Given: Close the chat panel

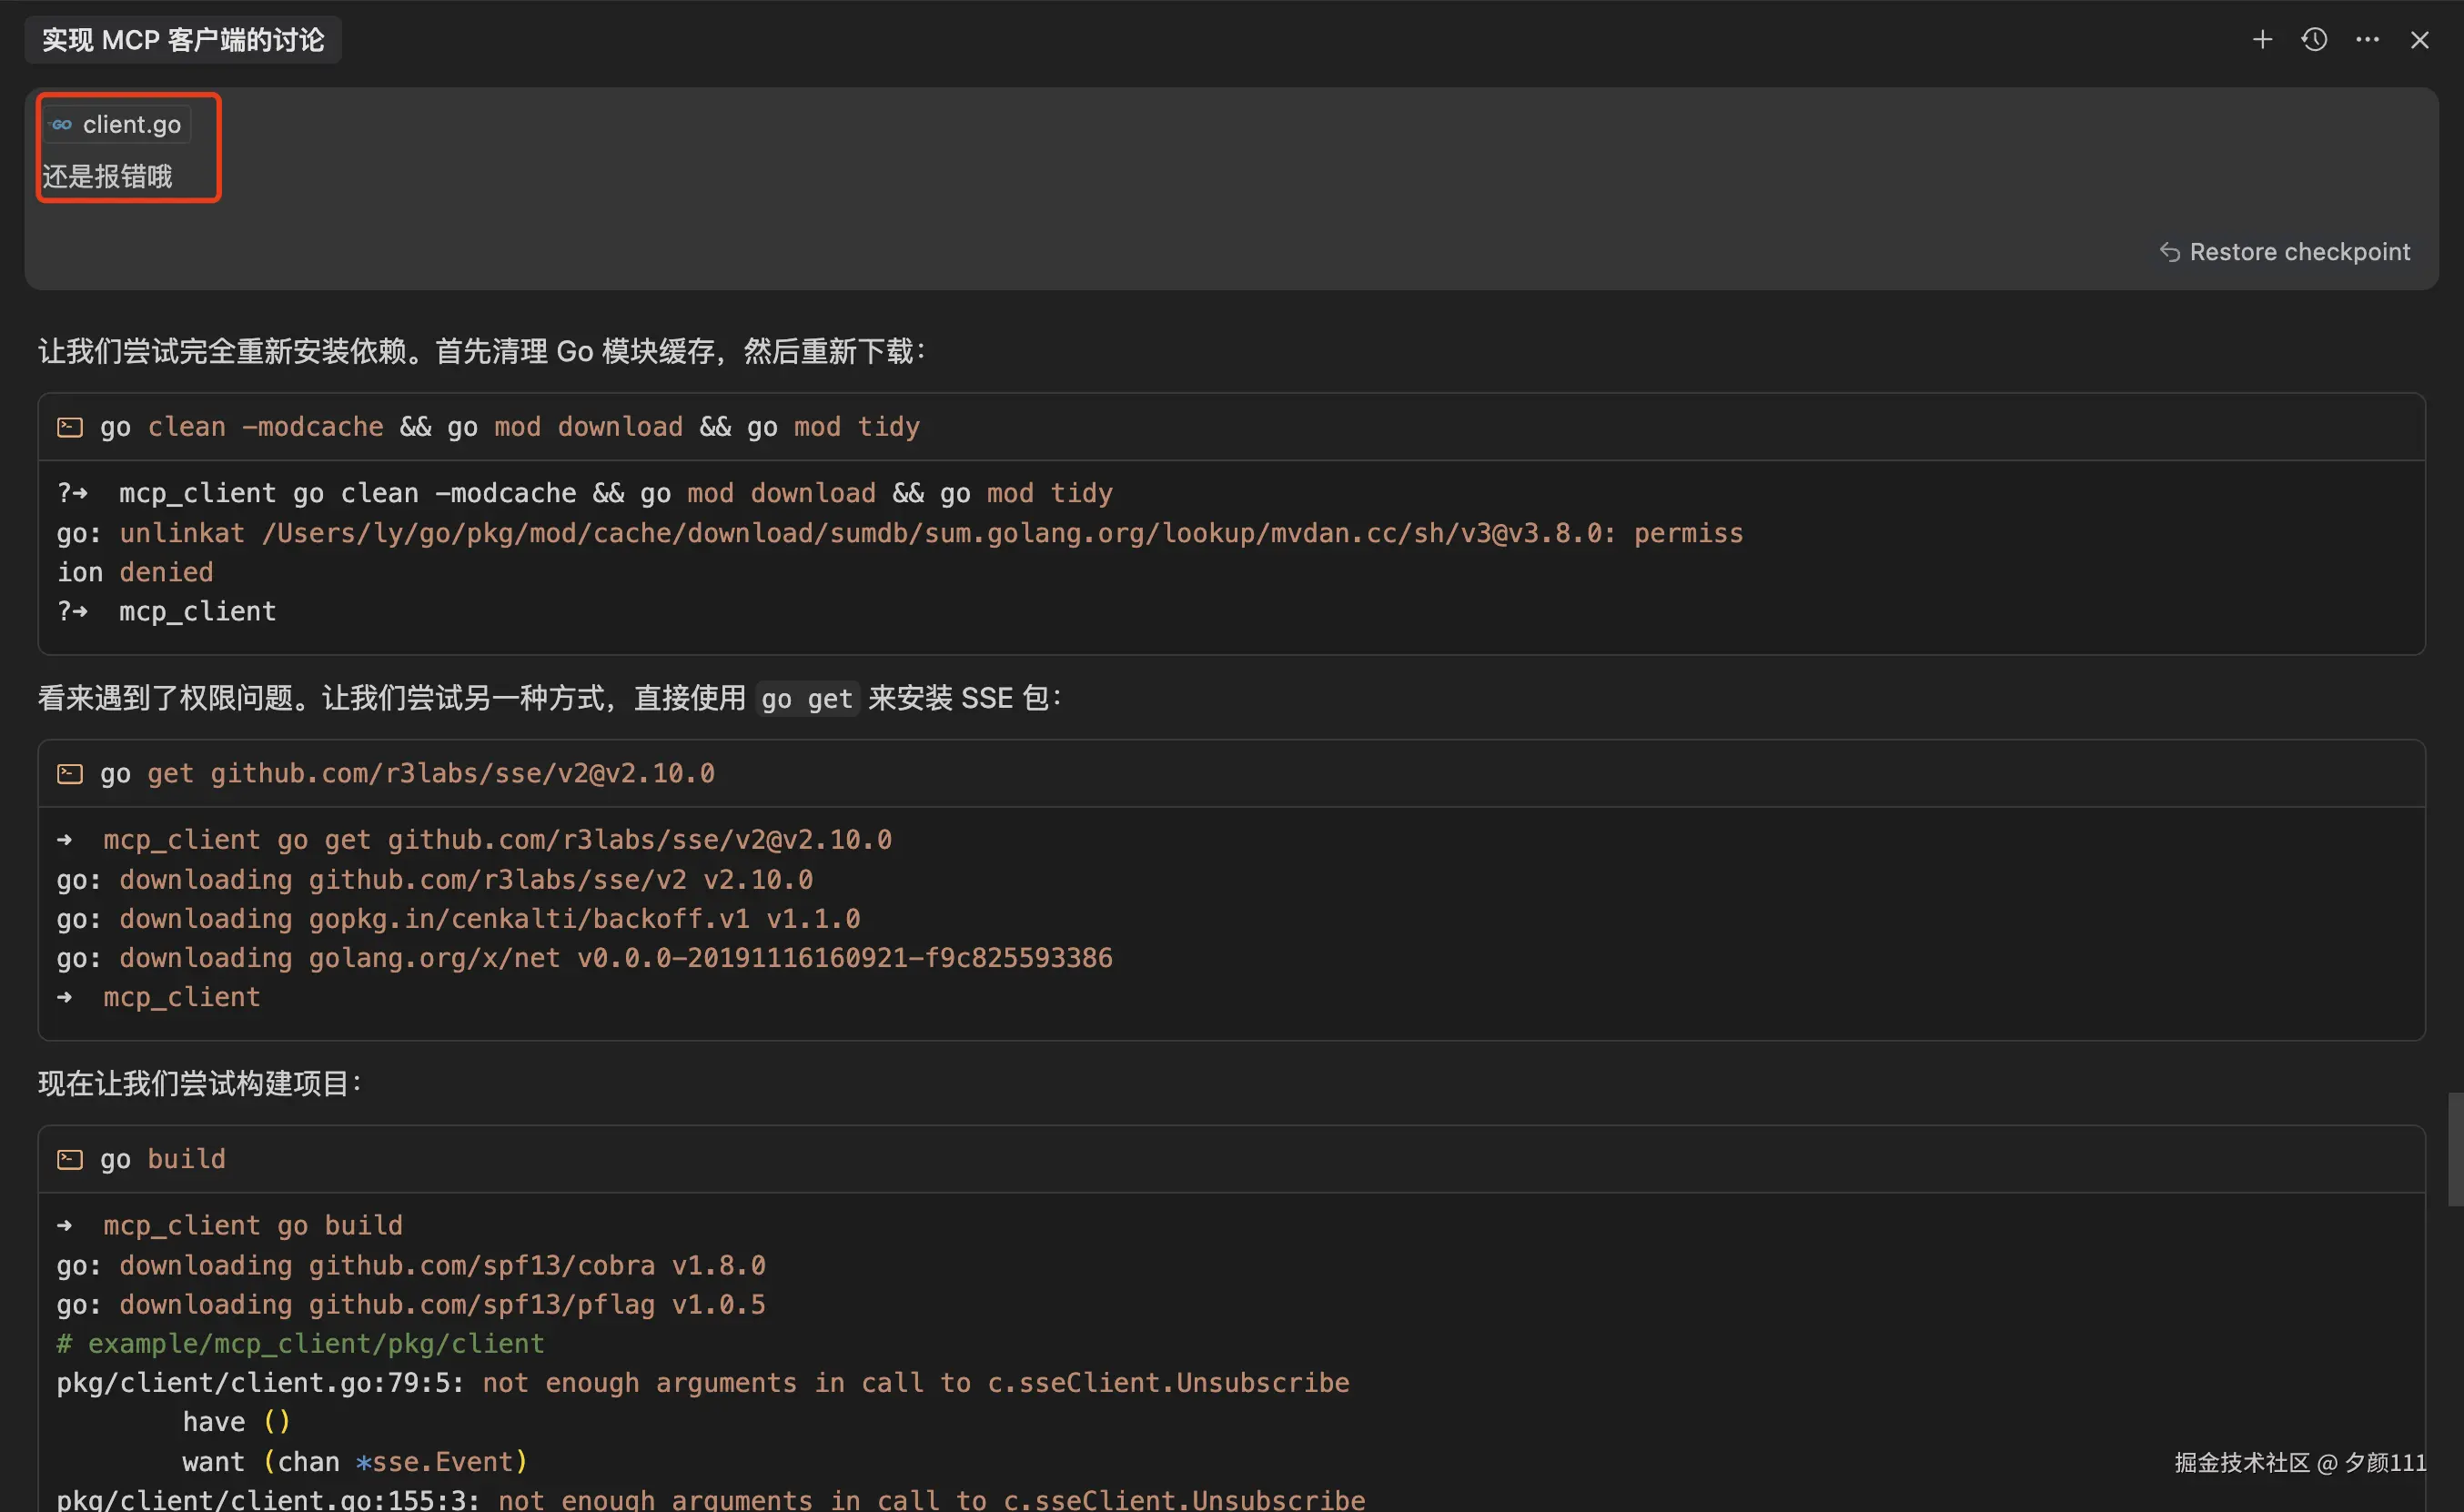Looking at the screenshot, I should [2419, 40].
